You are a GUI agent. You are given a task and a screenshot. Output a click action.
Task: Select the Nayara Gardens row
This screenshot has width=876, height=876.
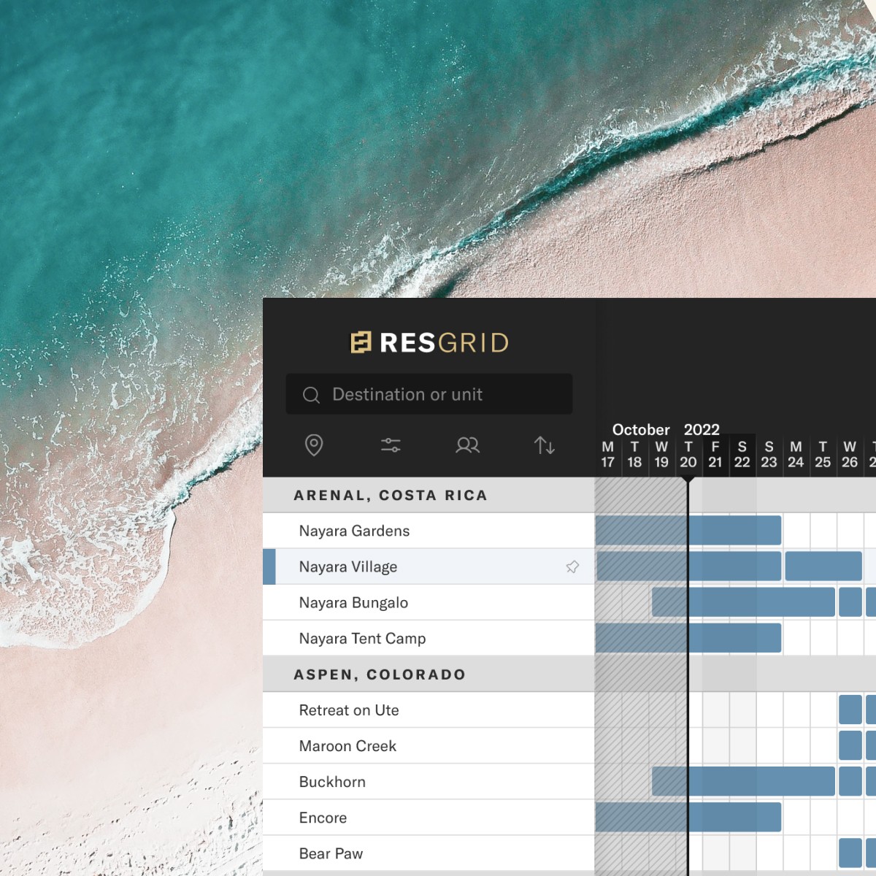pos(429,531)
